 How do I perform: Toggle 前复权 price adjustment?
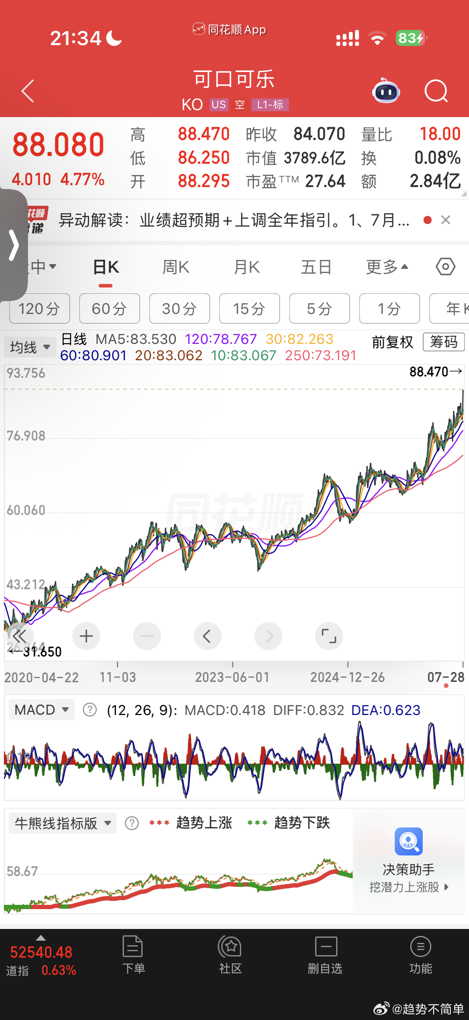click(x=393, y=342)
